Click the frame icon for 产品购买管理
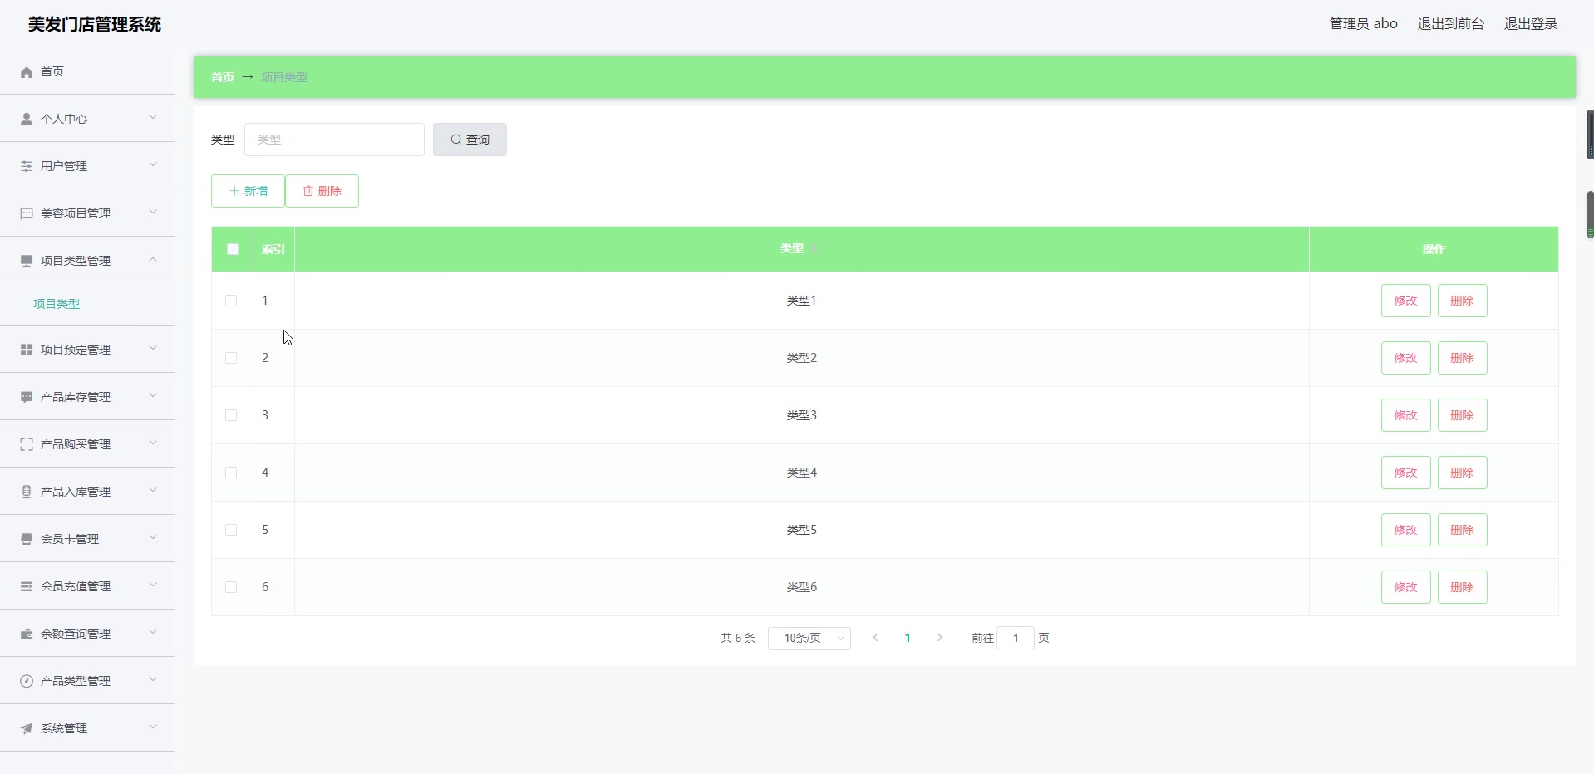 tap(27, 444)
